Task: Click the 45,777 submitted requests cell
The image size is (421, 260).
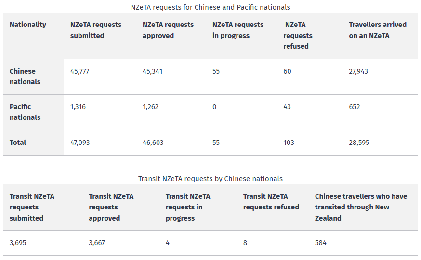Action: [x=80, y=71]
